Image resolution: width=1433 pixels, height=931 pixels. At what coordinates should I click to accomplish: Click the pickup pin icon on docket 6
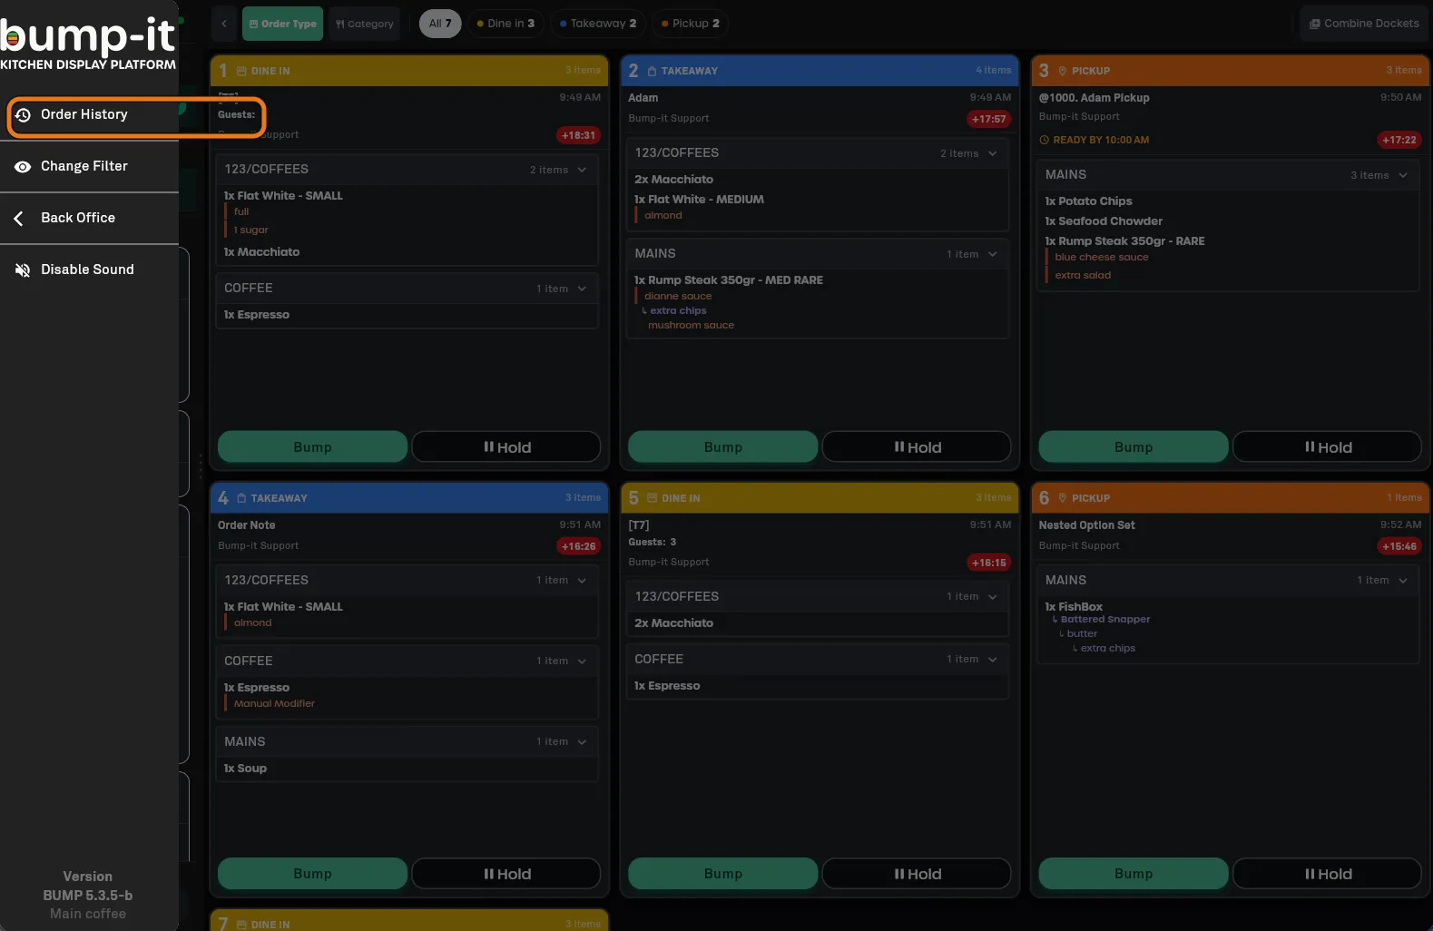click(x=1062, y=498)
